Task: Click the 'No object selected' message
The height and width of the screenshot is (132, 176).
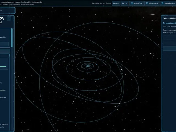Action: (x=169, y=23)
